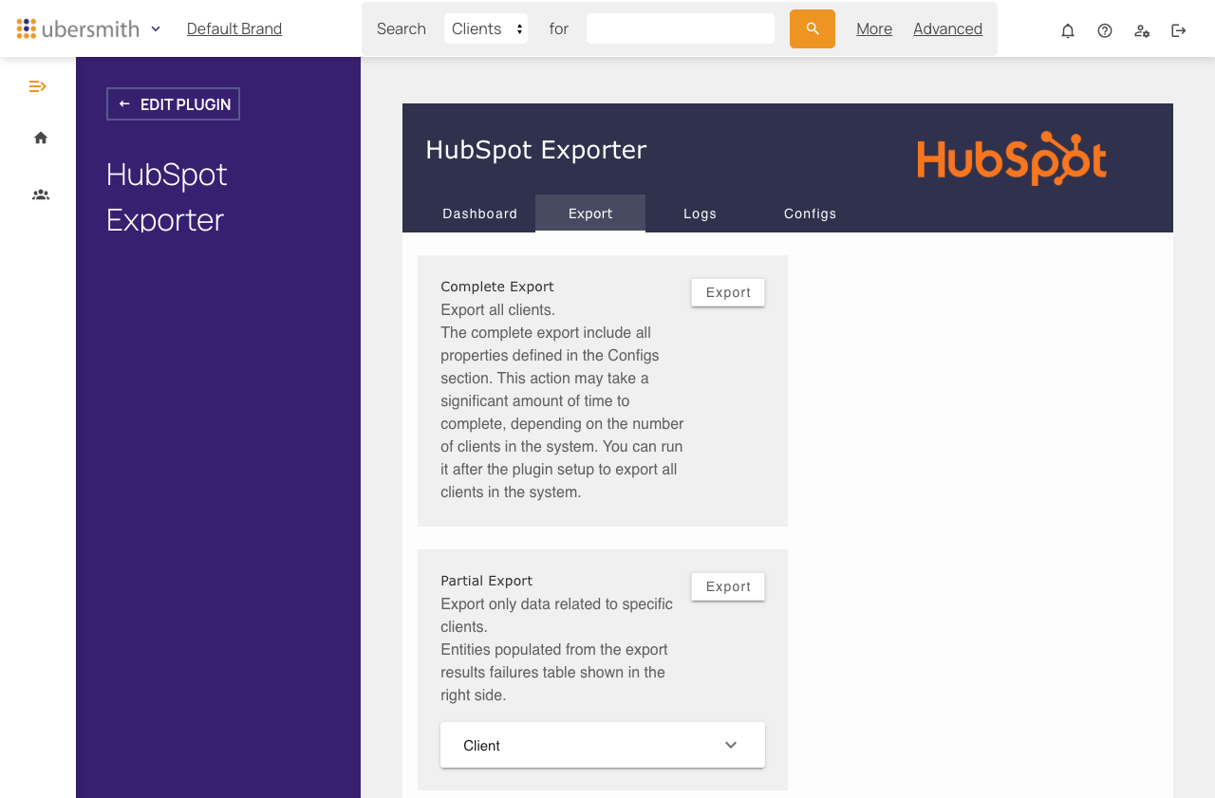
Task: Click the HubSpot Exporter header title
Action: pyautogui.click(x=536, y=150)
